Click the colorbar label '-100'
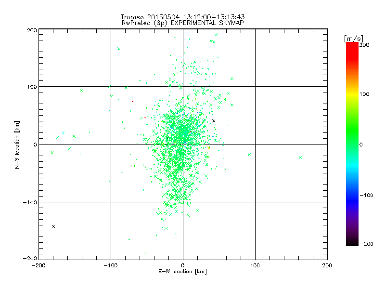Image resolution: width=385 pixels, height=289 pixels. [x=366, y=195]
